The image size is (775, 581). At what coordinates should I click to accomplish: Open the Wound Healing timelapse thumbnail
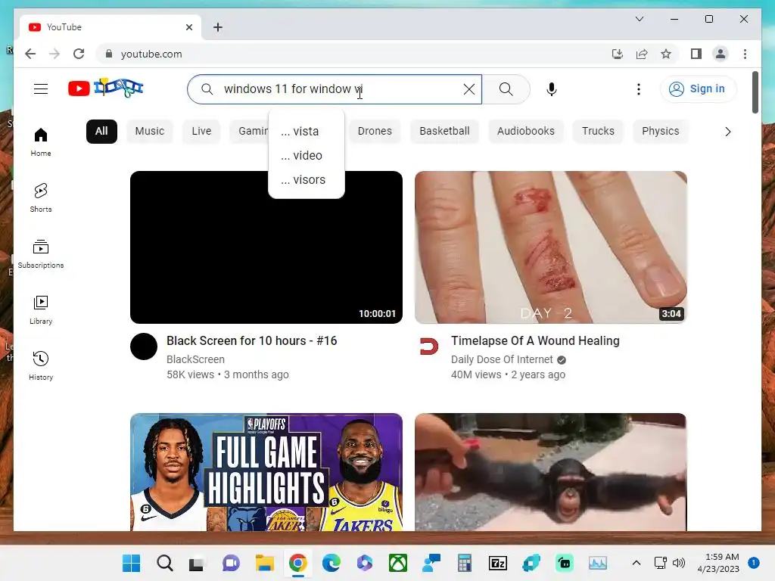coord(551,247)
